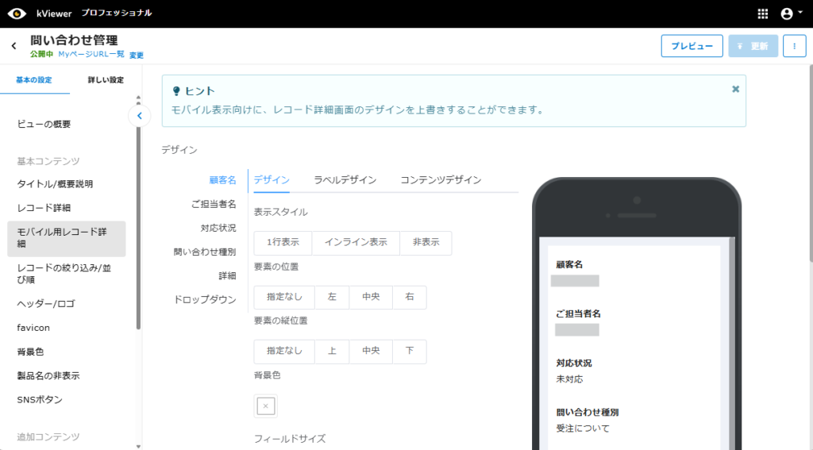Click the lightbulb hint icon

(176, 91)
